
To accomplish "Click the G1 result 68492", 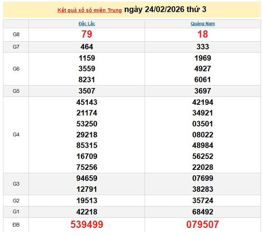I will (x=202, y=212).
